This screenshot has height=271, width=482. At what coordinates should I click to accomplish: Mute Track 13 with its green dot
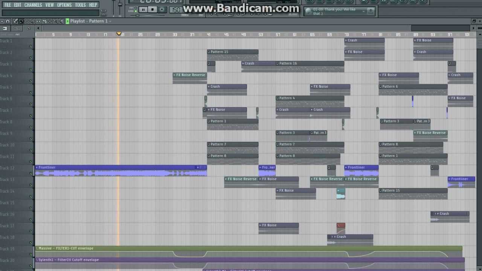click(31, 185)
